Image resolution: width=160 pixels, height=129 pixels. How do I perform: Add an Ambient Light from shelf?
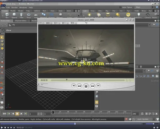138,15
